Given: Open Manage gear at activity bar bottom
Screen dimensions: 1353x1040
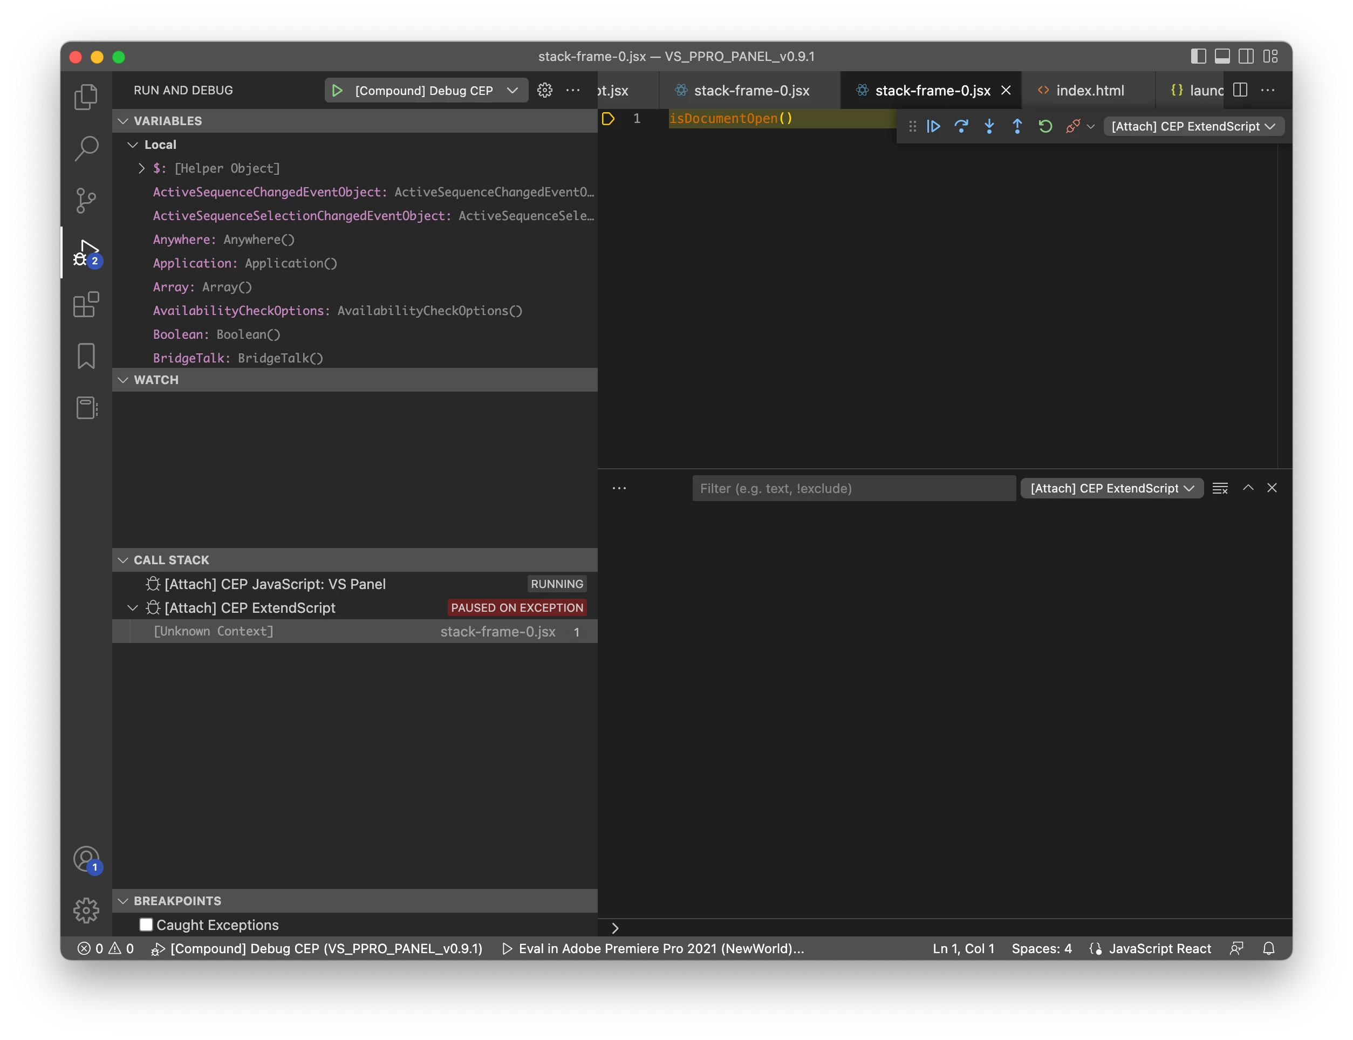Looking at the screenshot, I should point(86,910).
